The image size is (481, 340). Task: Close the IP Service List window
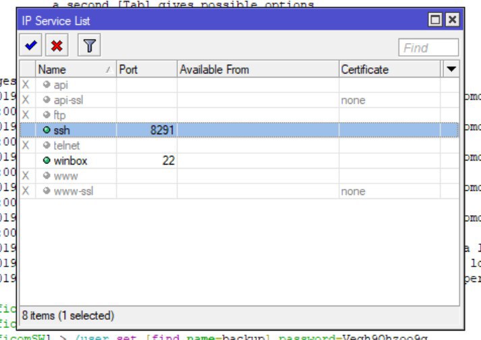pyautogui.click(x=453, y=20)
